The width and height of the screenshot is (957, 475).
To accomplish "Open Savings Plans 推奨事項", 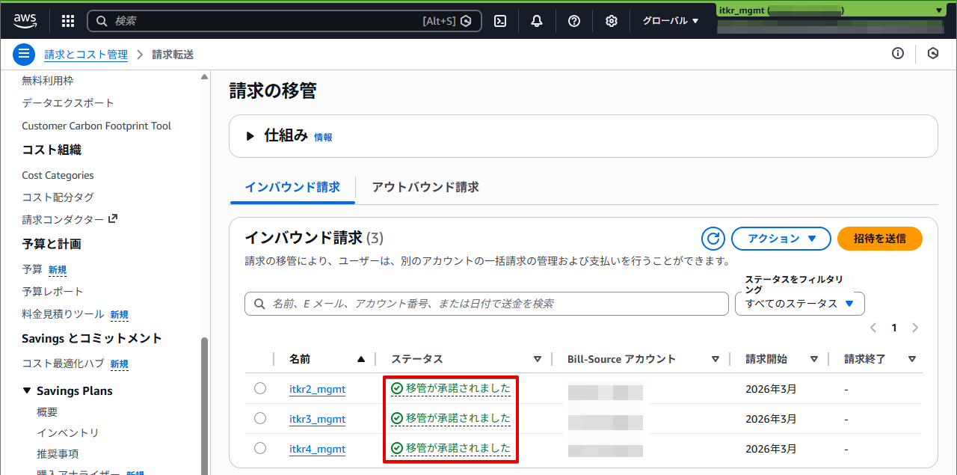I will click(x=58, y=453).
